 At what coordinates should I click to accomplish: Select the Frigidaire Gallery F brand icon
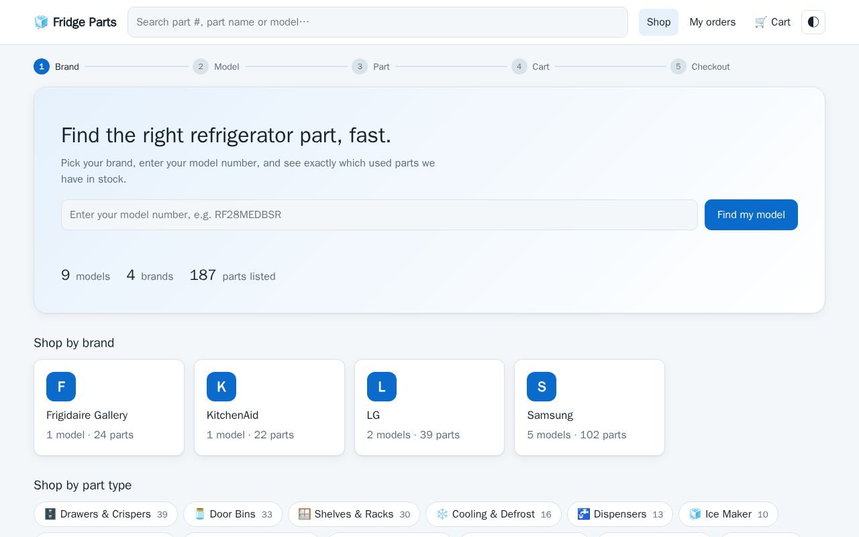(61, 387)
